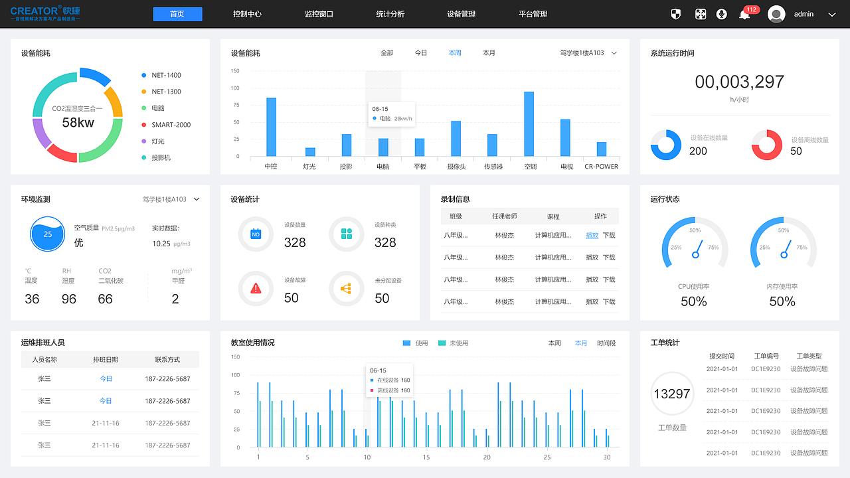Toggle NET-1400 legend in donut chart

pyautogui.click(x=161, y=75)
